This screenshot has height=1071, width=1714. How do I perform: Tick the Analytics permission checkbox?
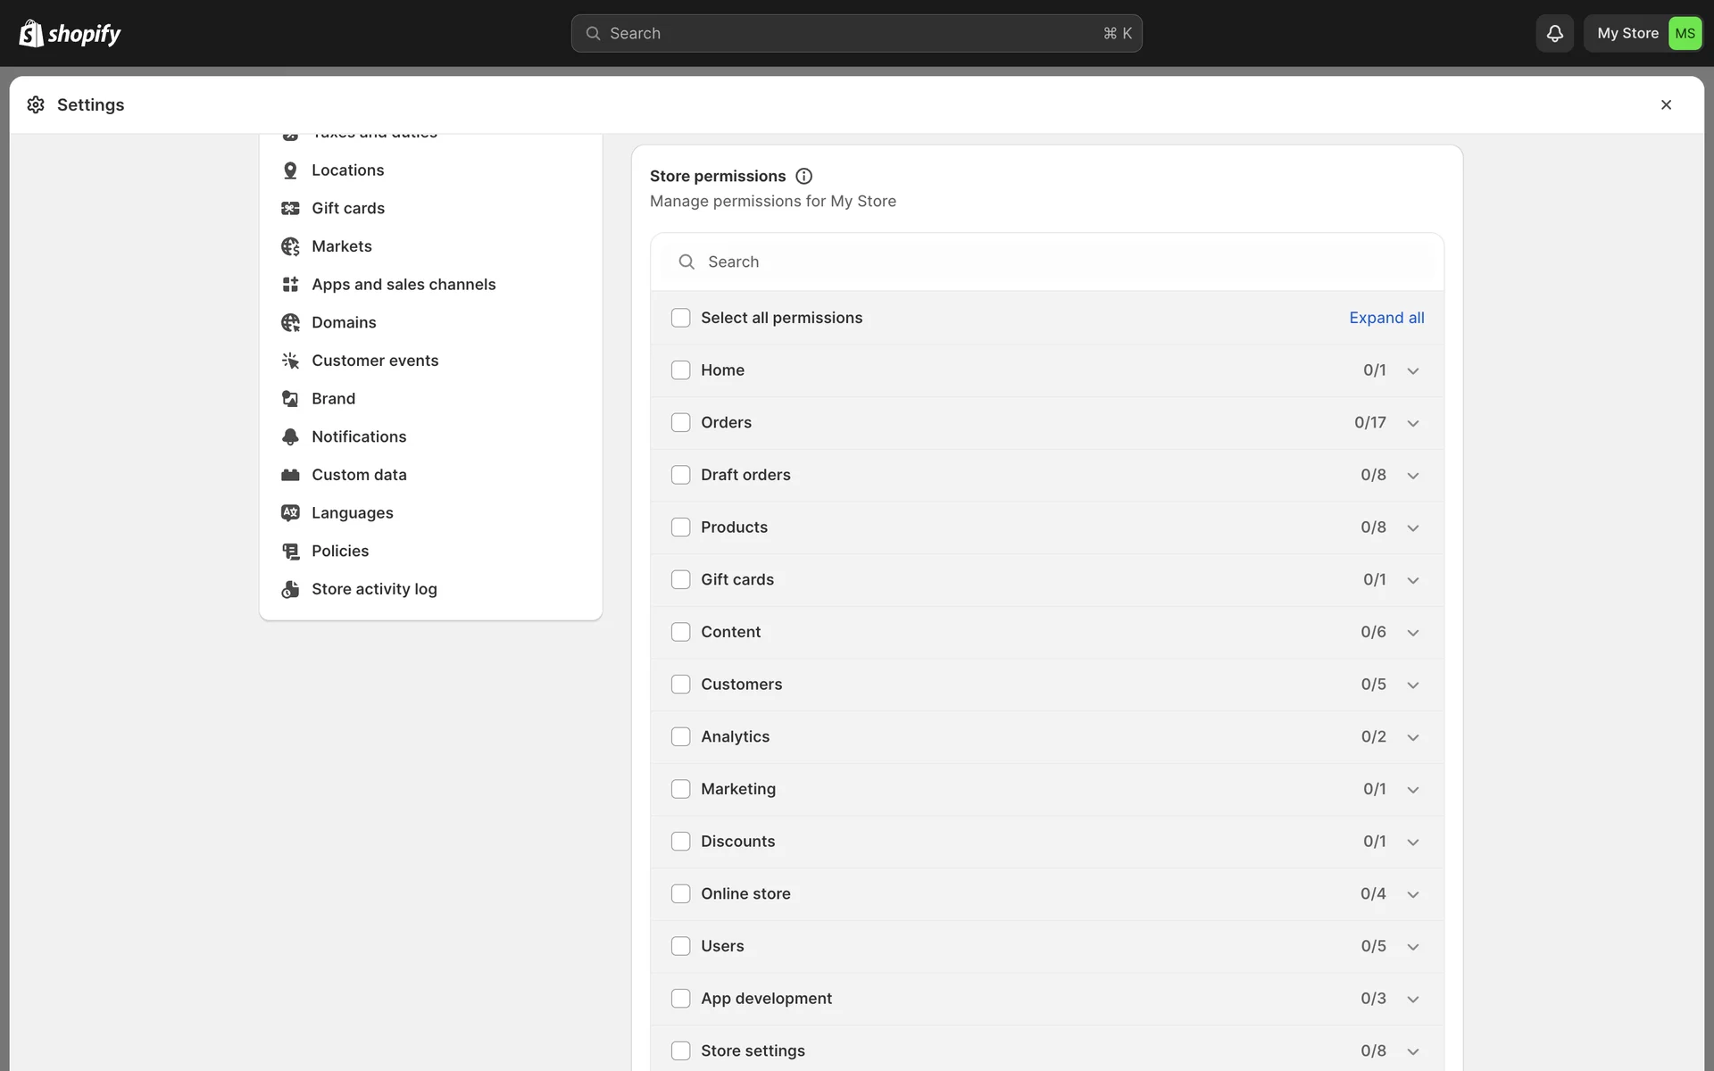pyautogui.click(x=680, y=736)
